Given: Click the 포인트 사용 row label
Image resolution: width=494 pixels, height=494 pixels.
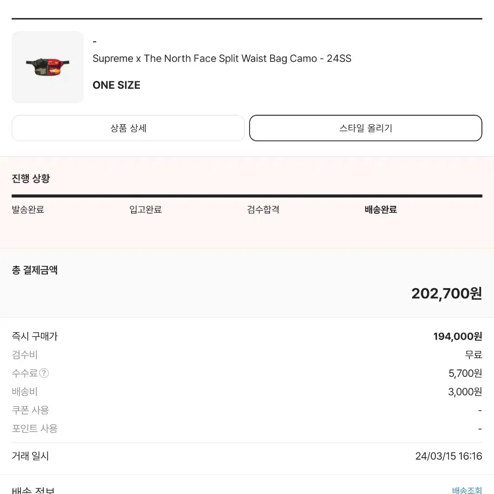Looking at the screenshot, I should click(35, 428).
